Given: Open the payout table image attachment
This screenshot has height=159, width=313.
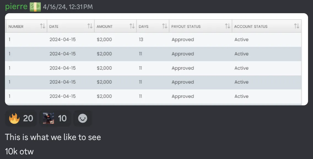Looking at the screenshot, I should [156, 59].
